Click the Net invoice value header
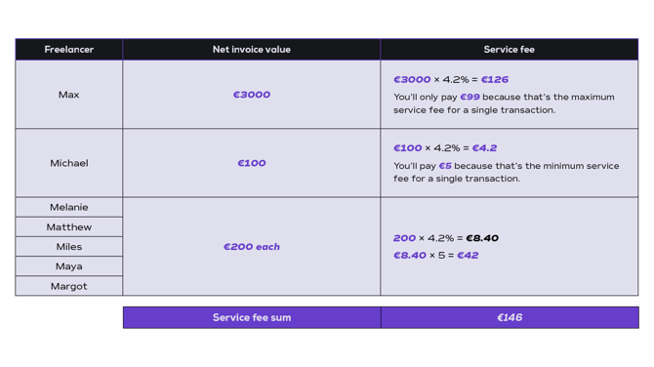654x367 pixels. coord(252,49)
